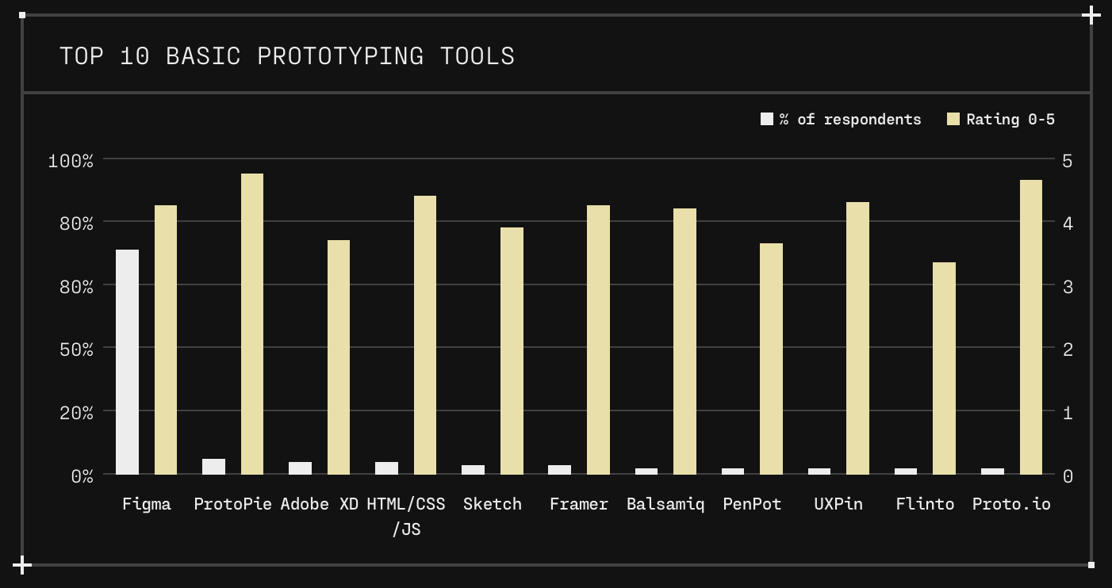Select Proto.io's yellow rating bar
Screen dimensions: 1112x588
[x=1031, y=327]
